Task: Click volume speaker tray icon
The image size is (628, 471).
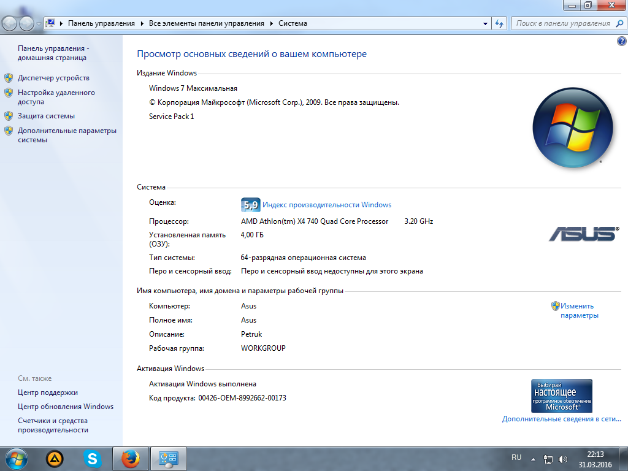Action: [x=563, y=459]
